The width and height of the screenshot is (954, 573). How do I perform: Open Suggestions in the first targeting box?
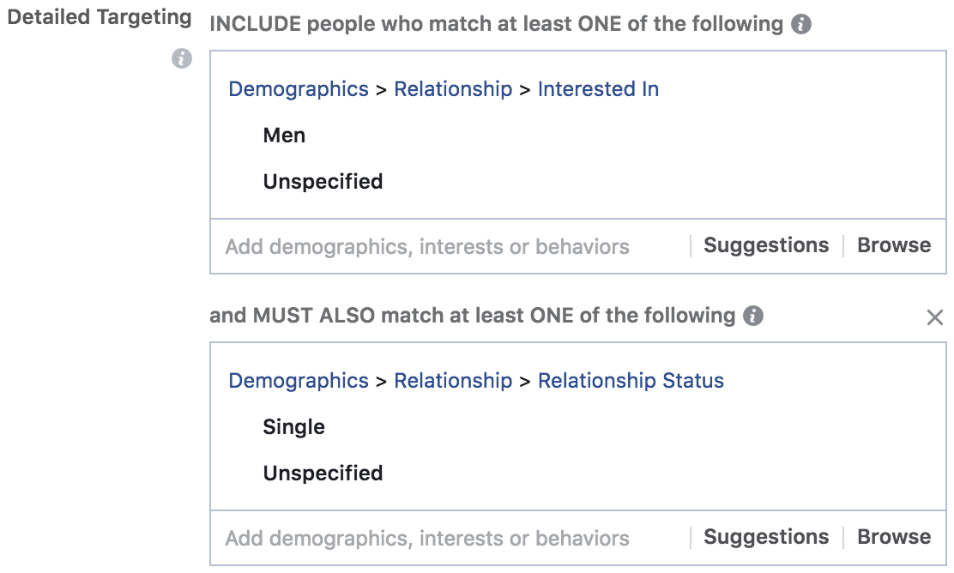click(x=766, y=245)
